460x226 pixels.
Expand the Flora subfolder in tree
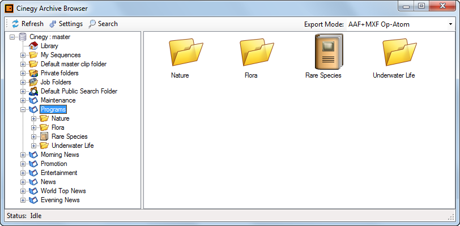[34, 128]
